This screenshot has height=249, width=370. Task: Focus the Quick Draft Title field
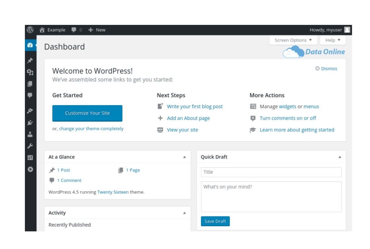click(271, 172)
